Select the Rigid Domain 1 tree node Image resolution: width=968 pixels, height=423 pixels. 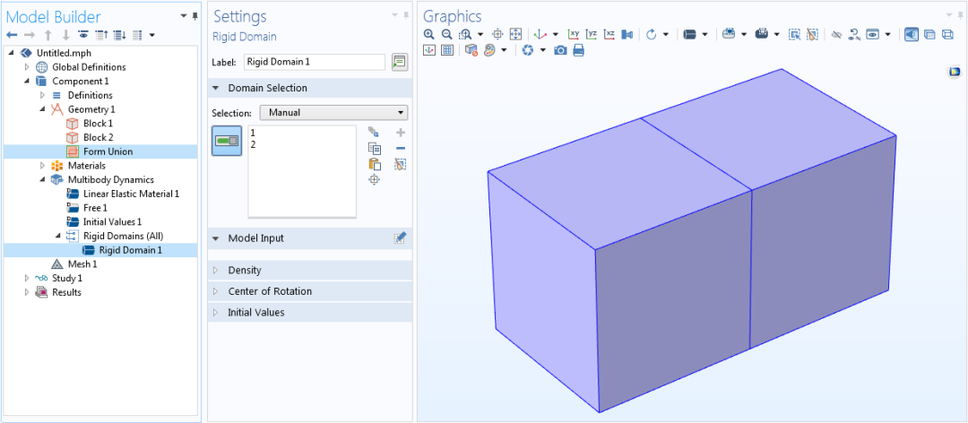click(130, 250)
